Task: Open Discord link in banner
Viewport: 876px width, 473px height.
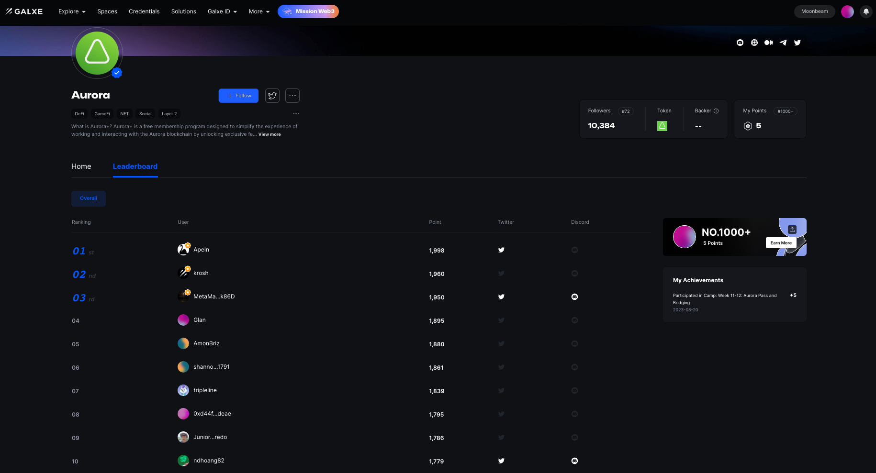Action: point(740,43)
